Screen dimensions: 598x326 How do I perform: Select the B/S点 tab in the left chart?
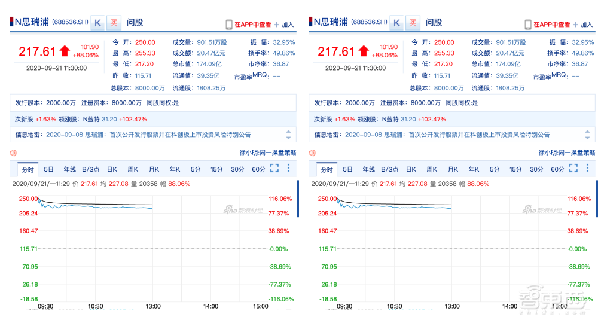91,170
